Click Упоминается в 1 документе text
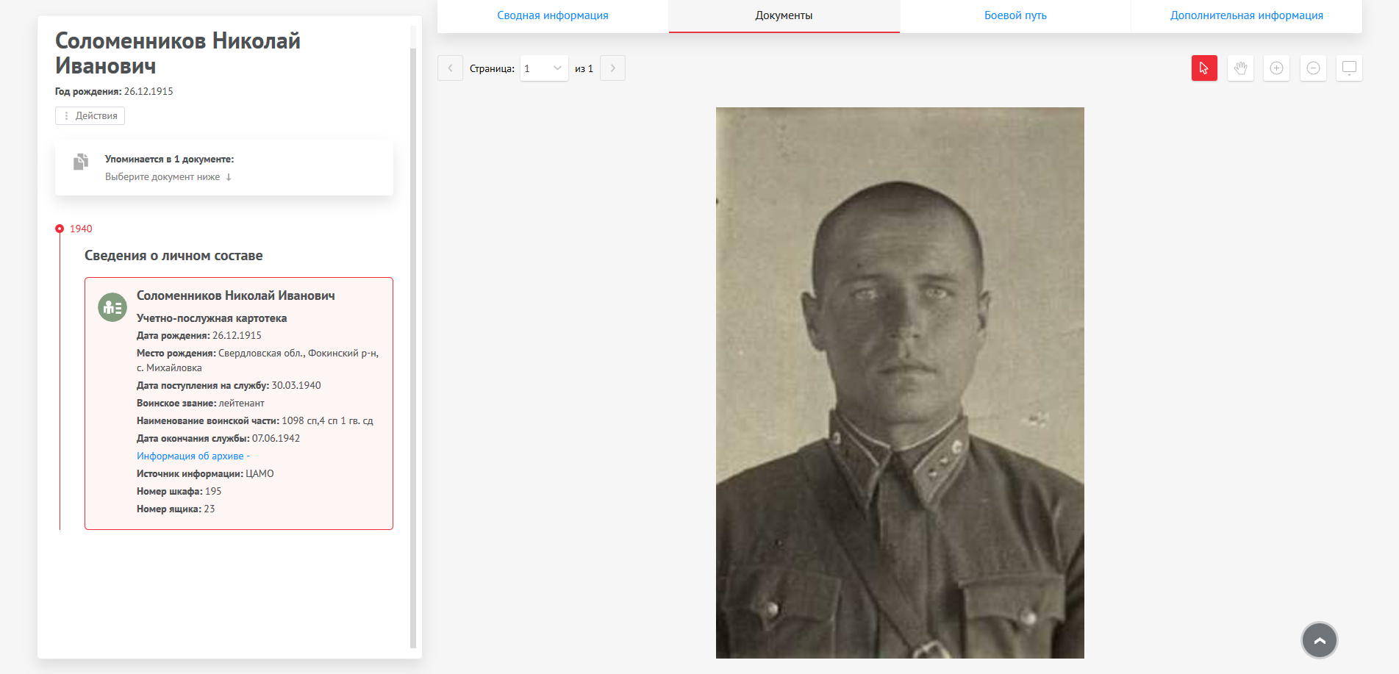 point(169,159)
